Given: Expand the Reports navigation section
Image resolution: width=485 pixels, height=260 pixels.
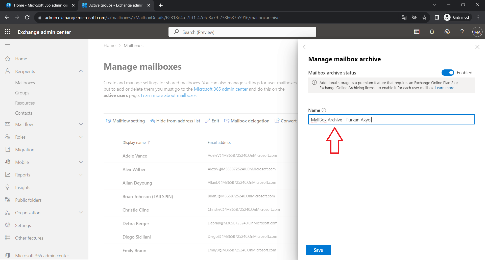Looking at the screenshot, I should click(x=81, y=175).
